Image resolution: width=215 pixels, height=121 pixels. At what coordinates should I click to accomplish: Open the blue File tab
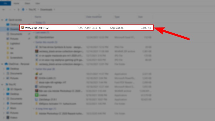5,3
